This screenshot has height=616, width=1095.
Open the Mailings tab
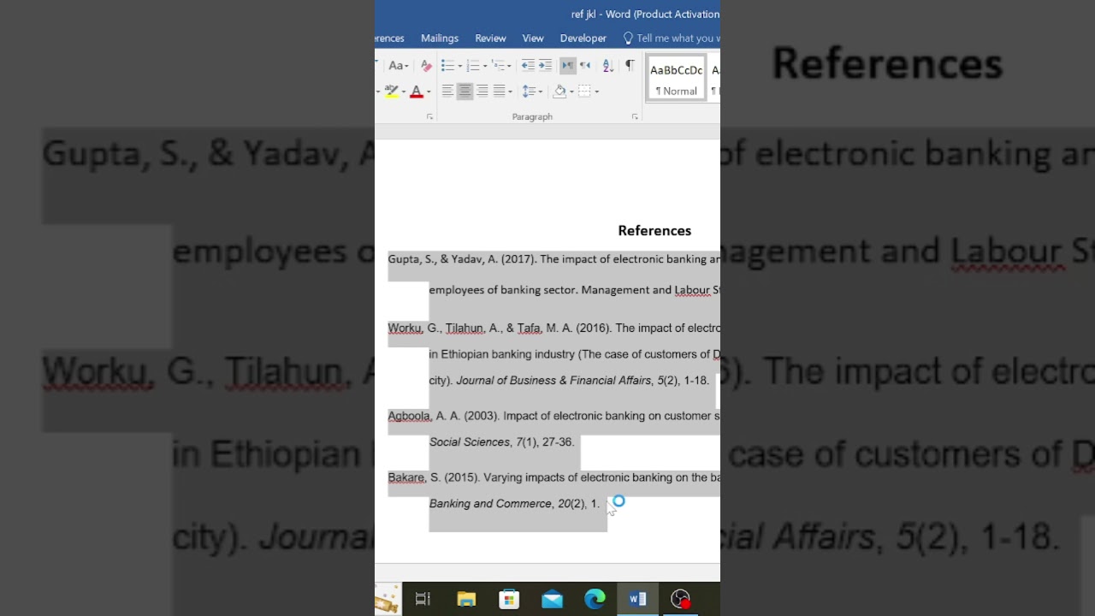pos(440,38)
